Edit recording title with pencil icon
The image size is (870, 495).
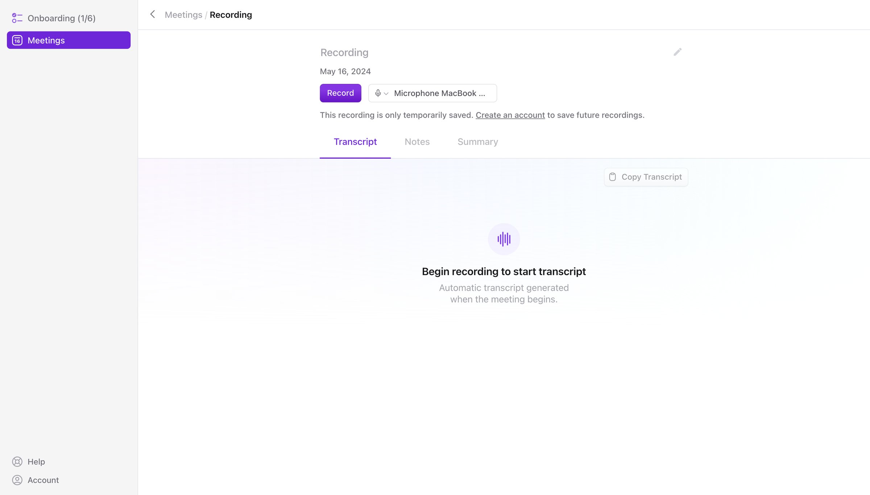click(x=678, y=52)
